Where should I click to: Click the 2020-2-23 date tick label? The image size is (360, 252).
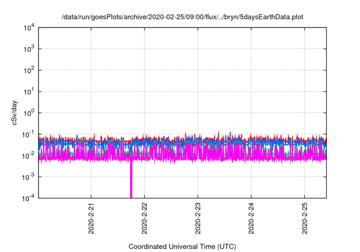197,218
